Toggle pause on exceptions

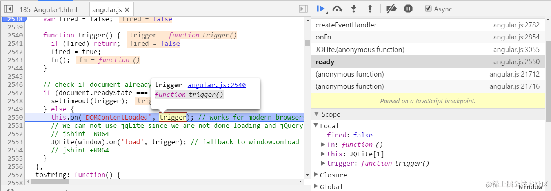[x=408, y=9]
